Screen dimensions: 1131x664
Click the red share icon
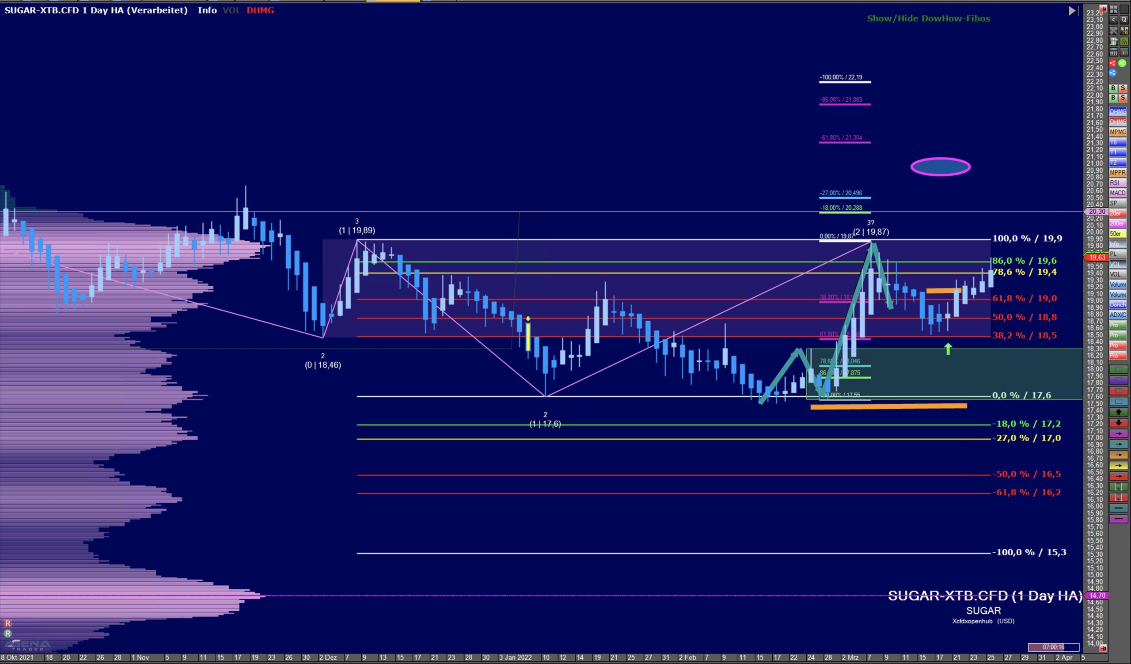point(1112,63)
